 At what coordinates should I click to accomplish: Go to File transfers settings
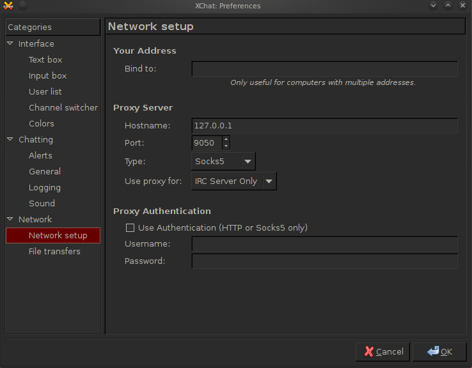coord(54,251)
